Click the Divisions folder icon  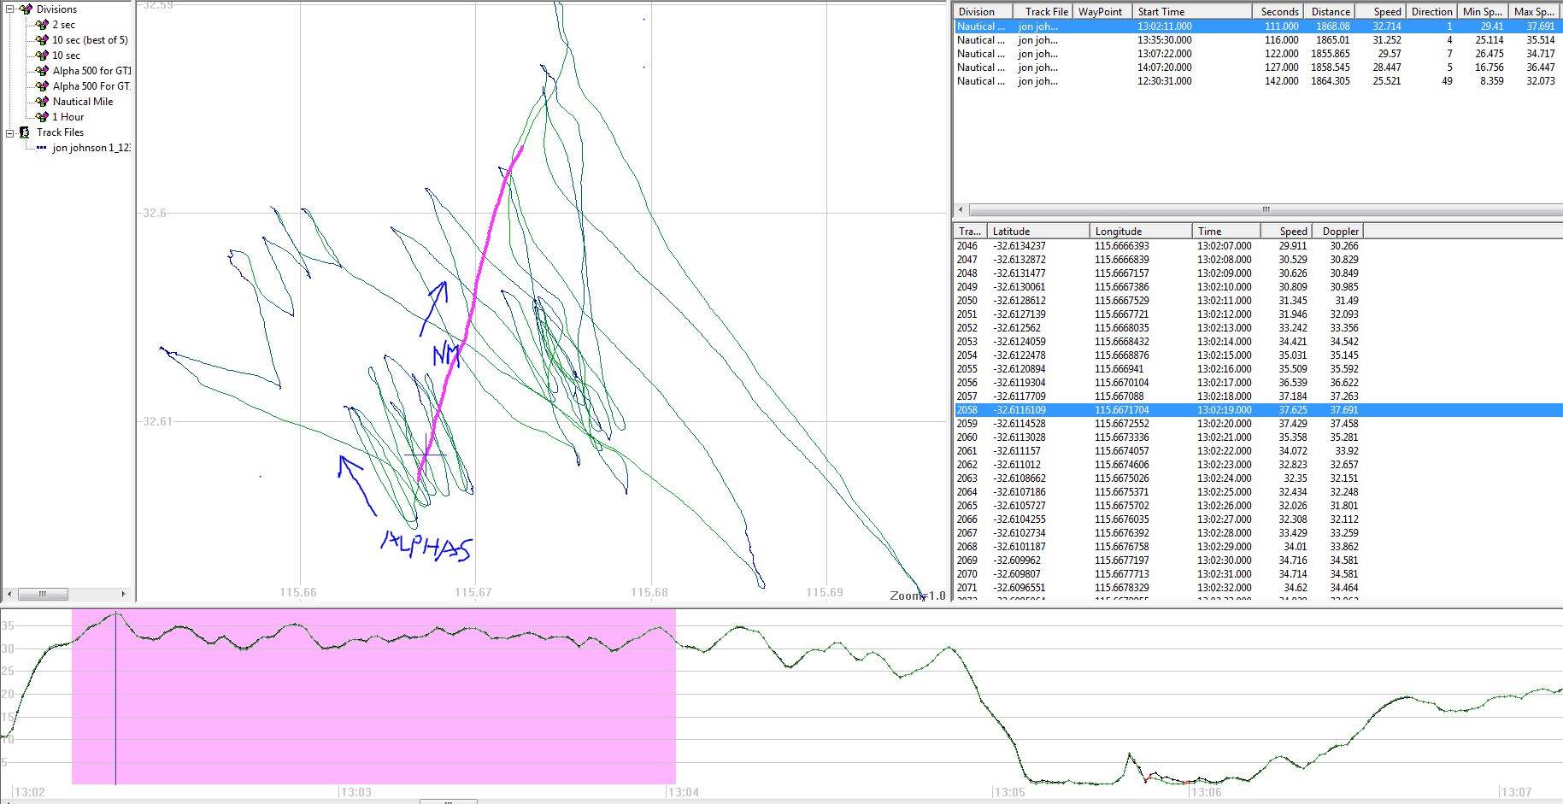26,9
